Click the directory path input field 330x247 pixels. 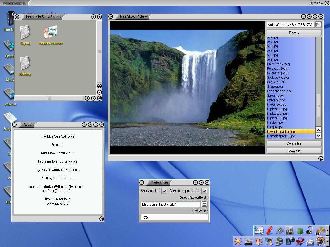pos(290,25)
